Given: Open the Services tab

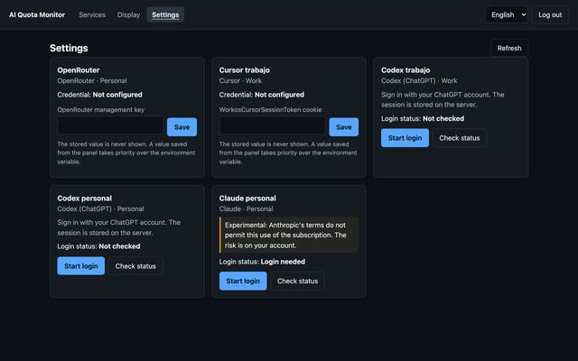Looking at the screenshot, I should click(x=92, y=14).
